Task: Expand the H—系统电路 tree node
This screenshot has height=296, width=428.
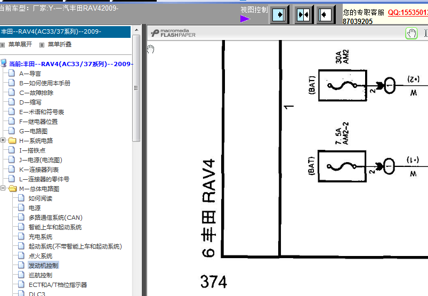Action: pyautogui.click(x=3, y=140)
